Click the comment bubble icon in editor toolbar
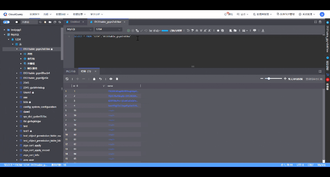Image resolution: width=330 pixels, height=177 pixels. 254,31
